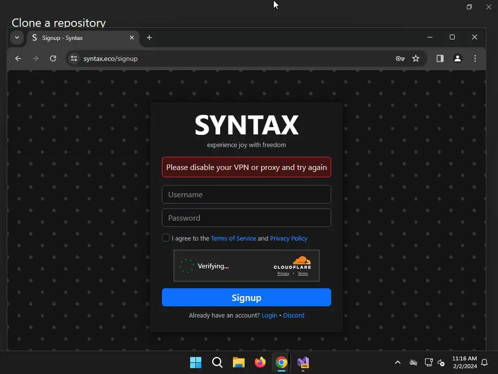Screen dimensions: 498x374
Task: Switch to Chrome in taskbar
Action: pyautogui.click(x=282, y=362)
